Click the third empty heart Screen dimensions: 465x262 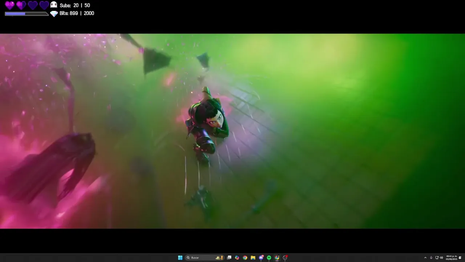[33, 5]
